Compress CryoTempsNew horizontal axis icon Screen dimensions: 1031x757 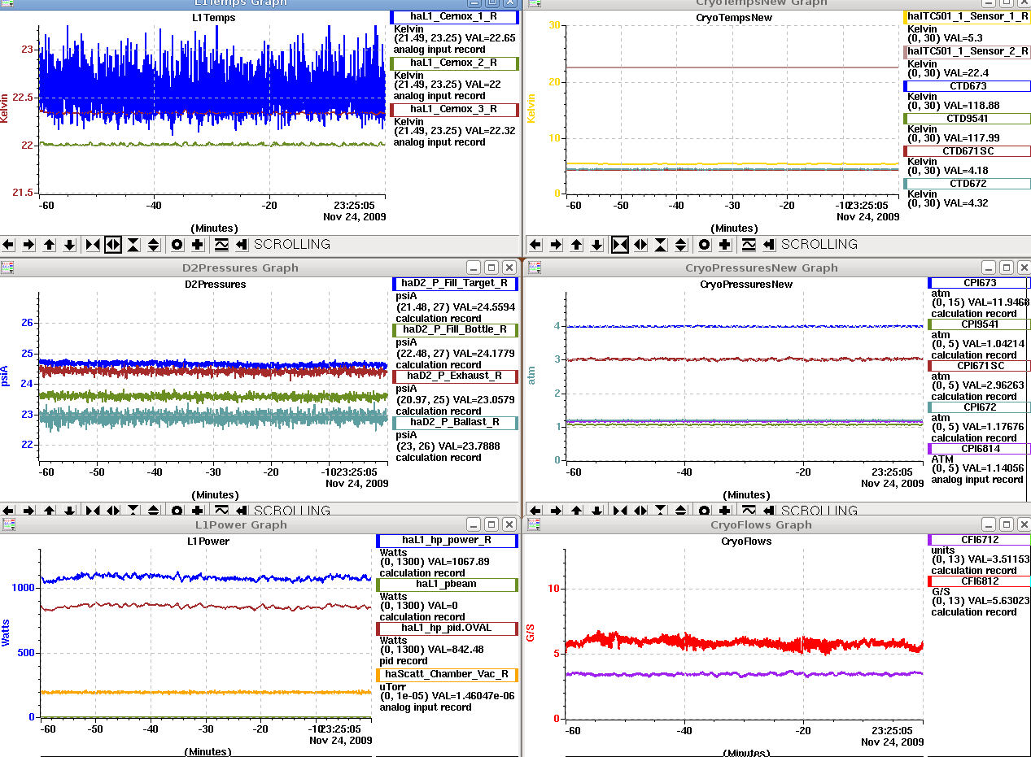pos(620,245)
